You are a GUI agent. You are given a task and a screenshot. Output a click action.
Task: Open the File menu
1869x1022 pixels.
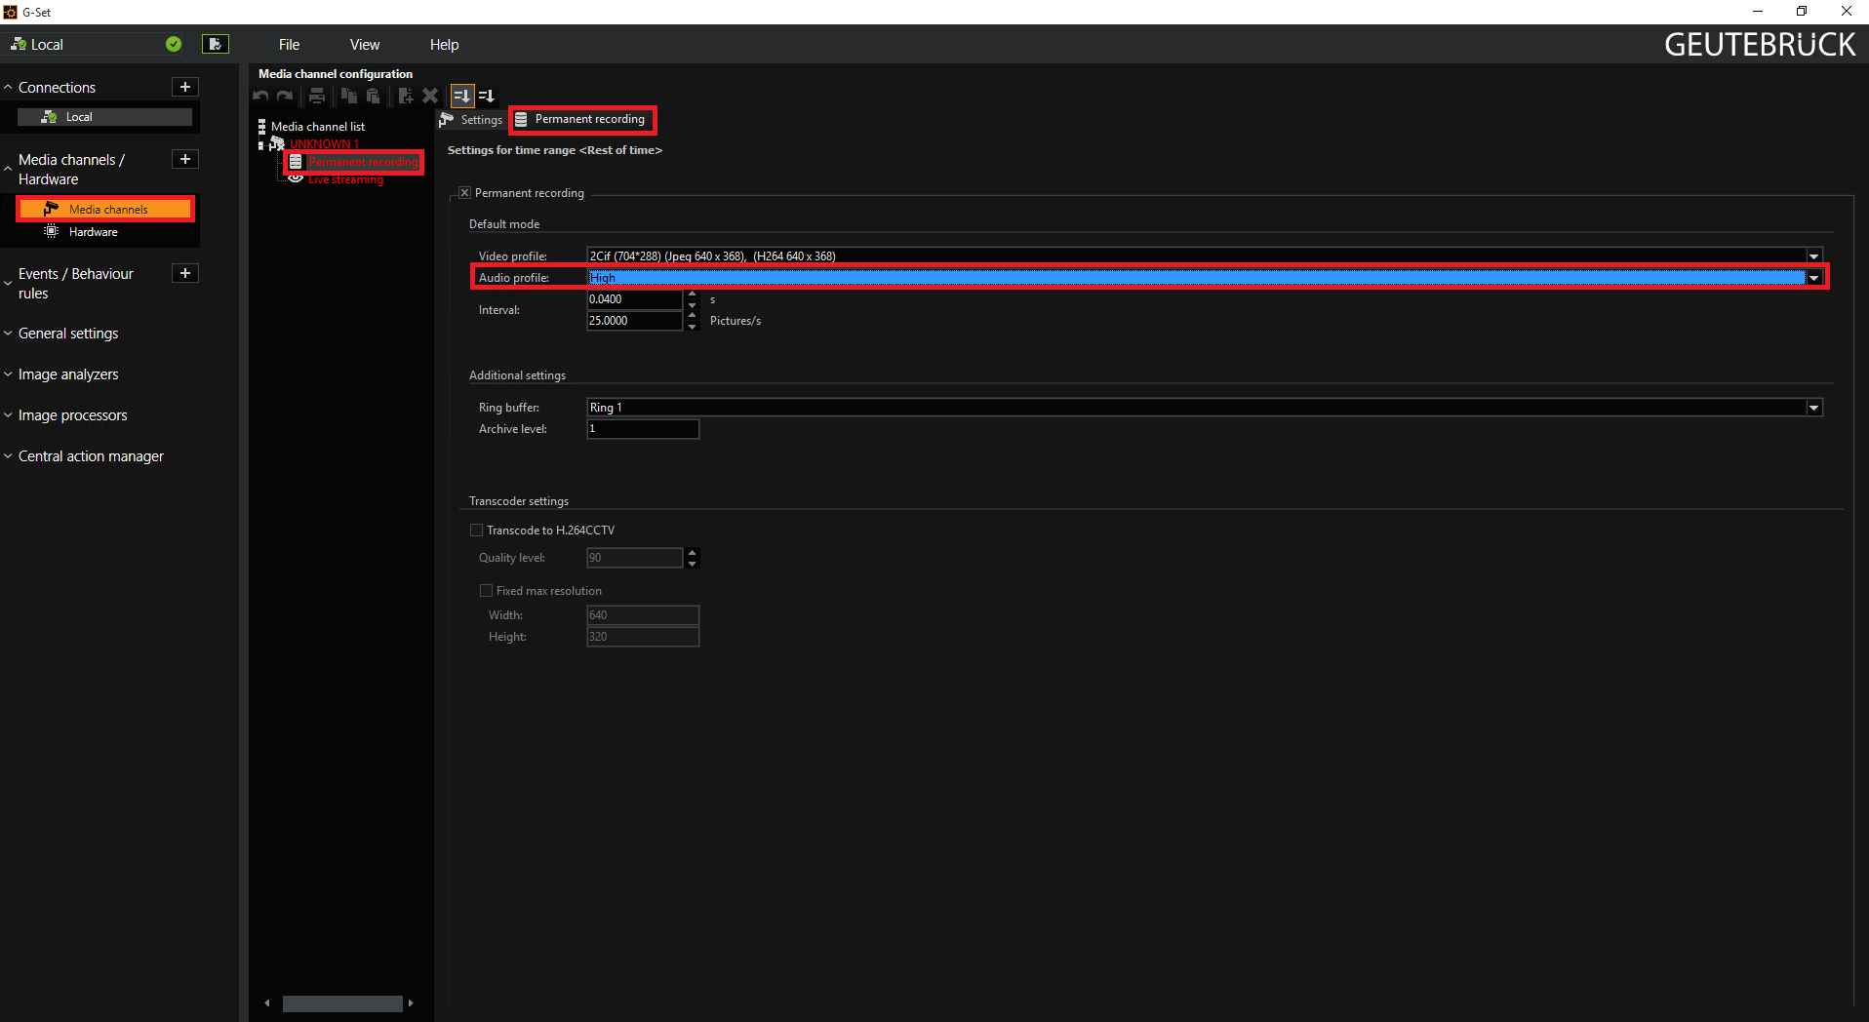click(289, 45)
